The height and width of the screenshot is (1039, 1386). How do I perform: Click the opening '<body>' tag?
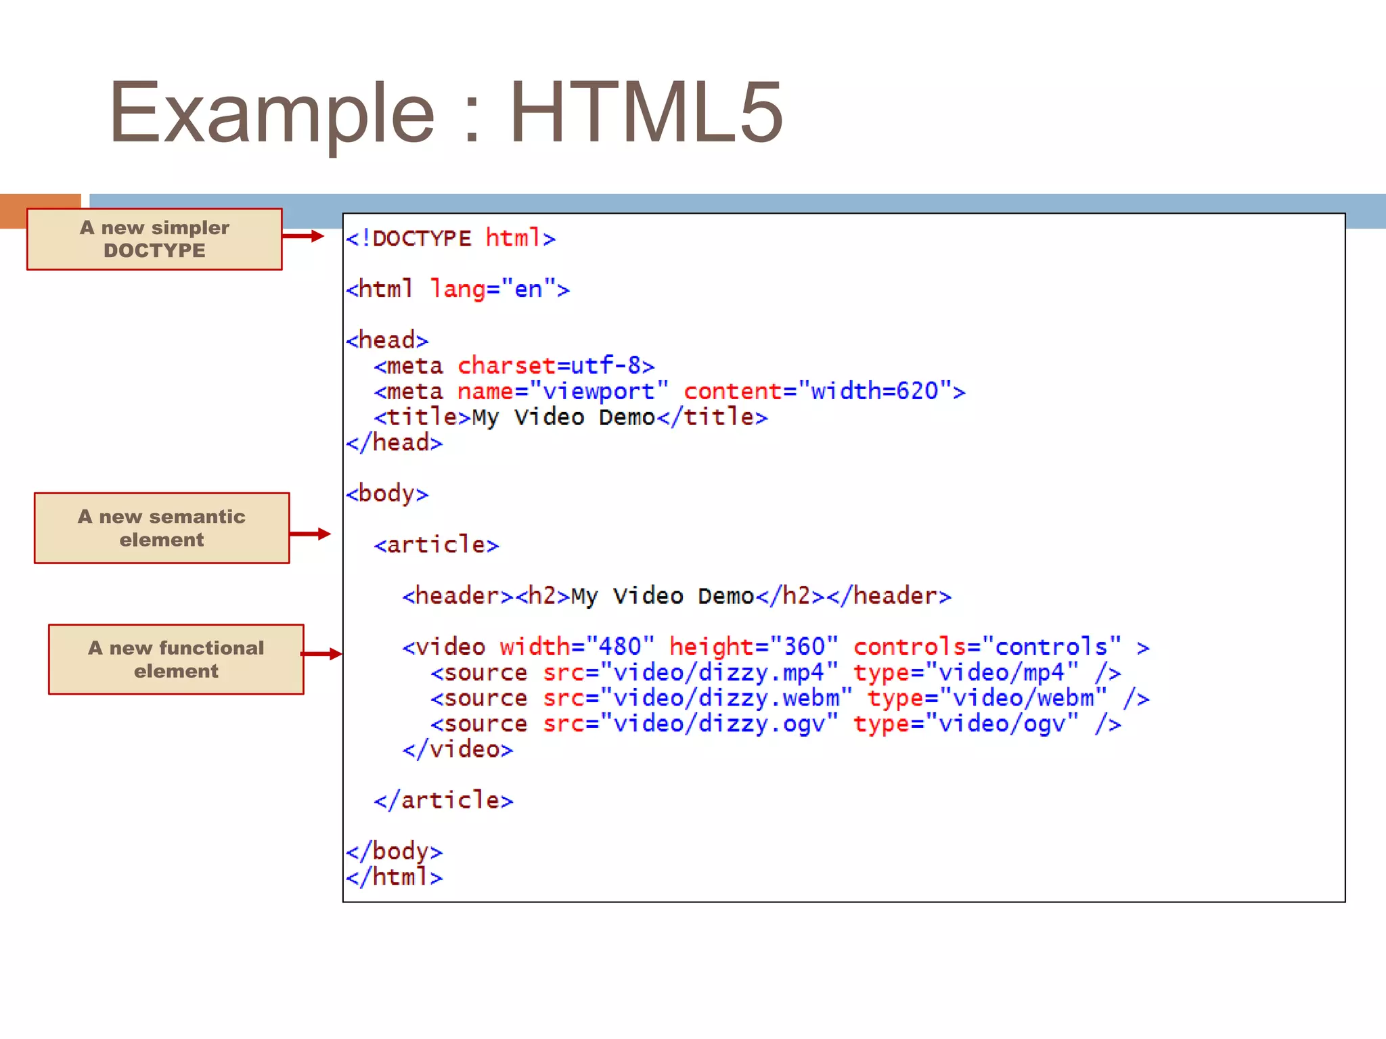(387, 494)
